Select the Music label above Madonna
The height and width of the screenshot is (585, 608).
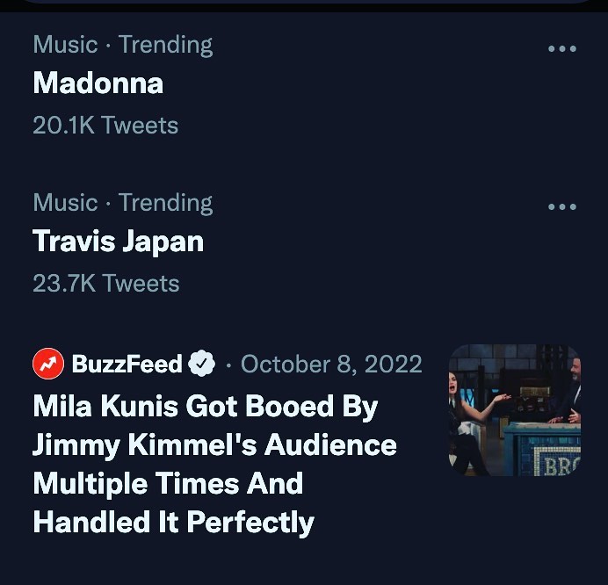click(65, 45)
